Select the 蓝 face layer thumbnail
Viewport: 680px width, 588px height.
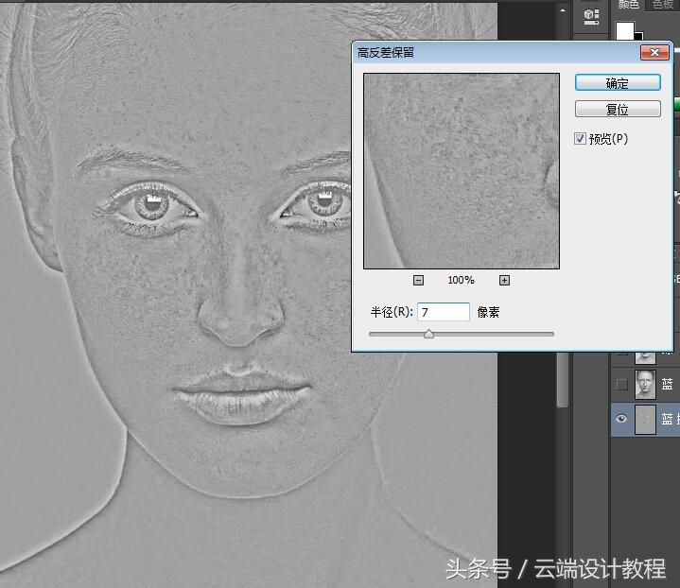click(645, 384)
